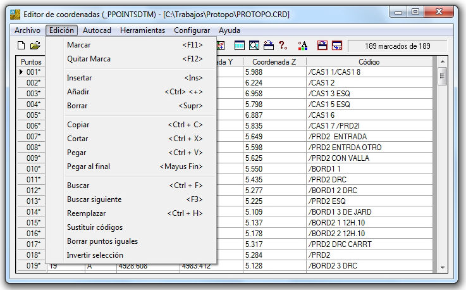Click code cell /PRD2 CON VALLA
This screenshot has height=290, width=466.
click(369, 158)
